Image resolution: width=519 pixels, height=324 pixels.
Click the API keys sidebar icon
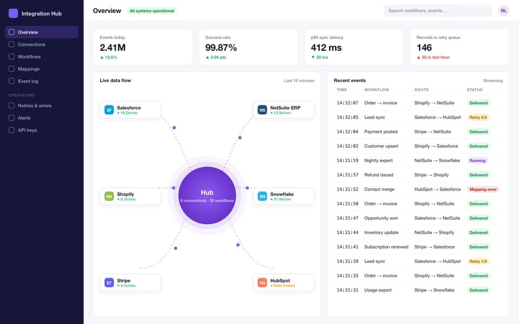pos(11,130)
